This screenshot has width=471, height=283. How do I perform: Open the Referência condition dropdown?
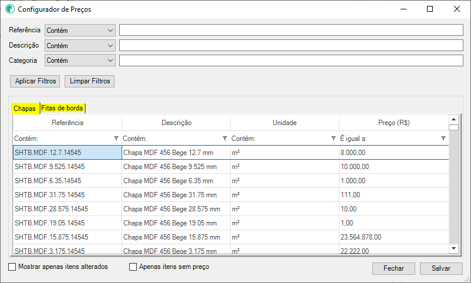pyautogui.click(x=80, y=31)
